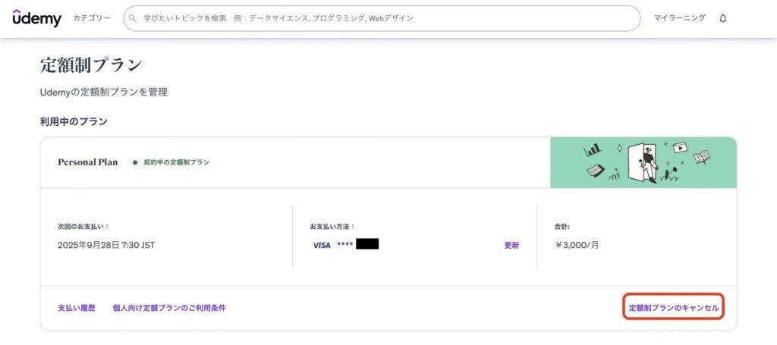
Task: Go to マイラーニング
Action: coord(679,18)
